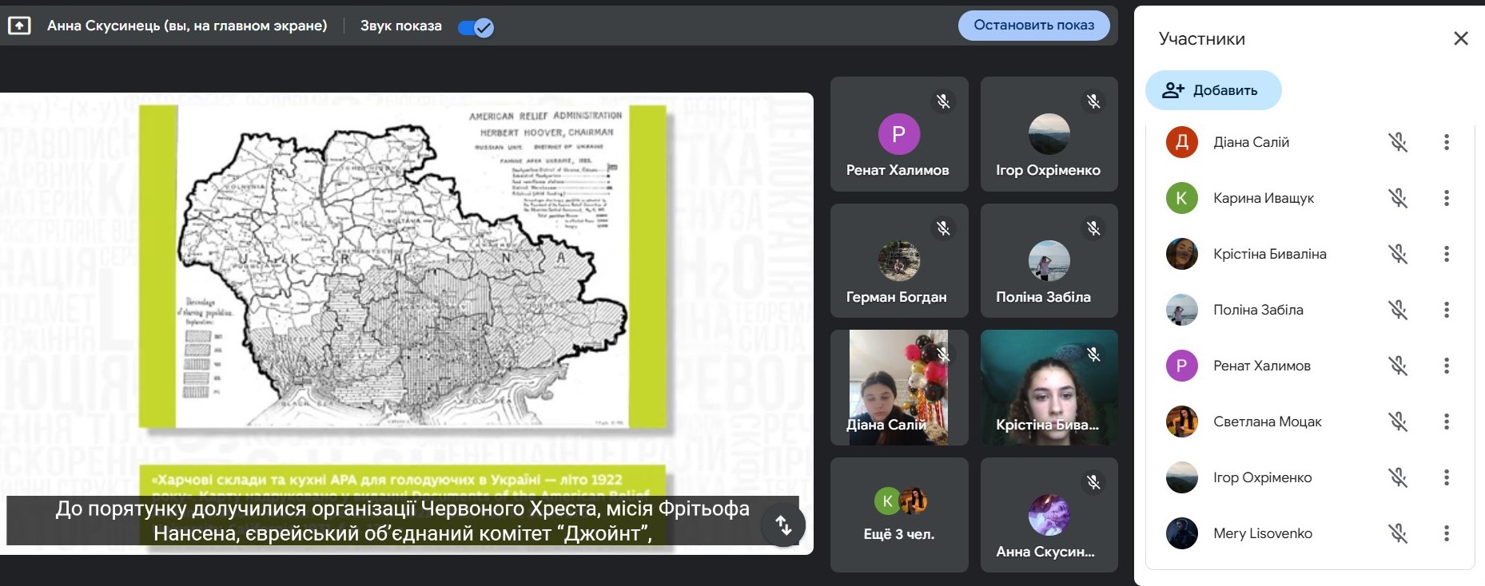Click Ренат Халимов avatar in participants list
This screenshot has height=586, width=1485.
click(x=1181, y=366)
